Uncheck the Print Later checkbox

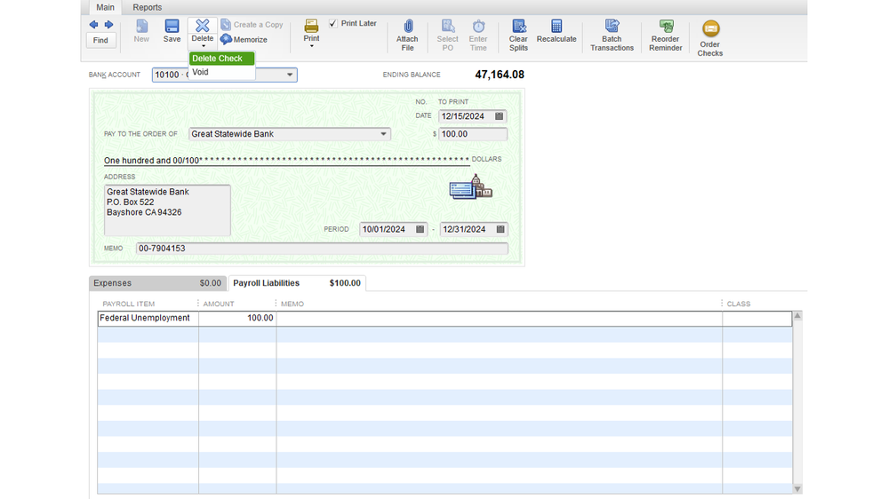pyautogui.click(x=333, y=23)
